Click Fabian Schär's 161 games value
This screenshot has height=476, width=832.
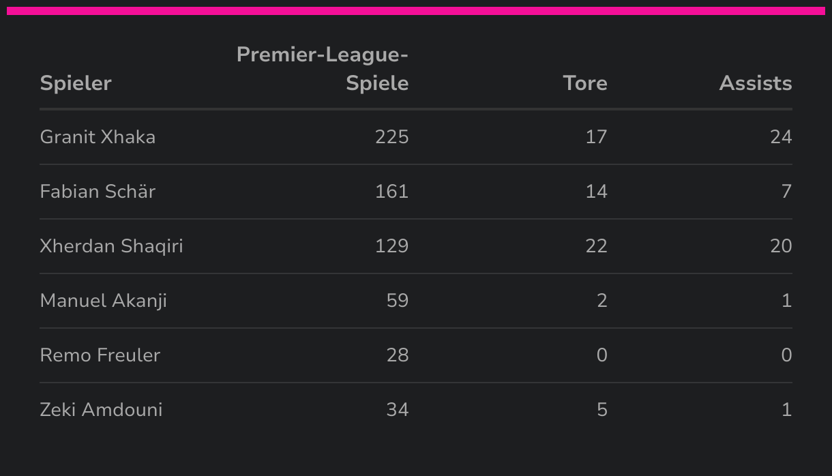[x=392, y=192]
